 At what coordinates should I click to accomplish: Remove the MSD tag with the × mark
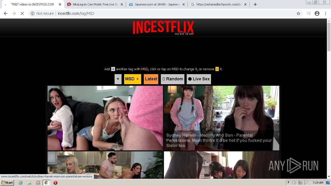[x=138, y=79]
